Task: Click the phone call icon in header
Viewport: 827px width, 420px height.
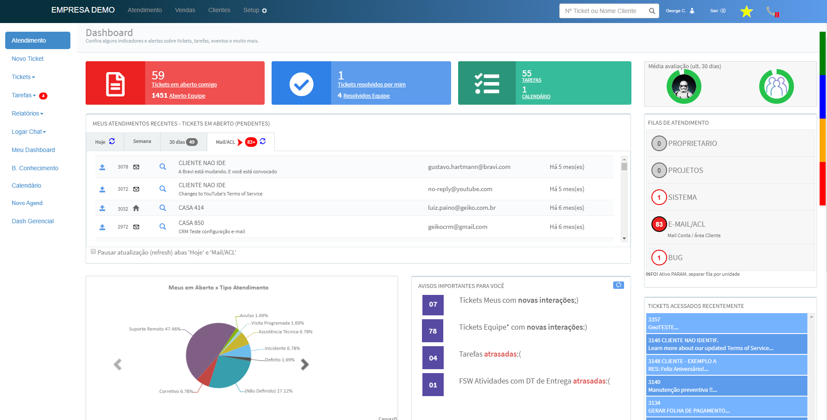Action: [772, 12]
